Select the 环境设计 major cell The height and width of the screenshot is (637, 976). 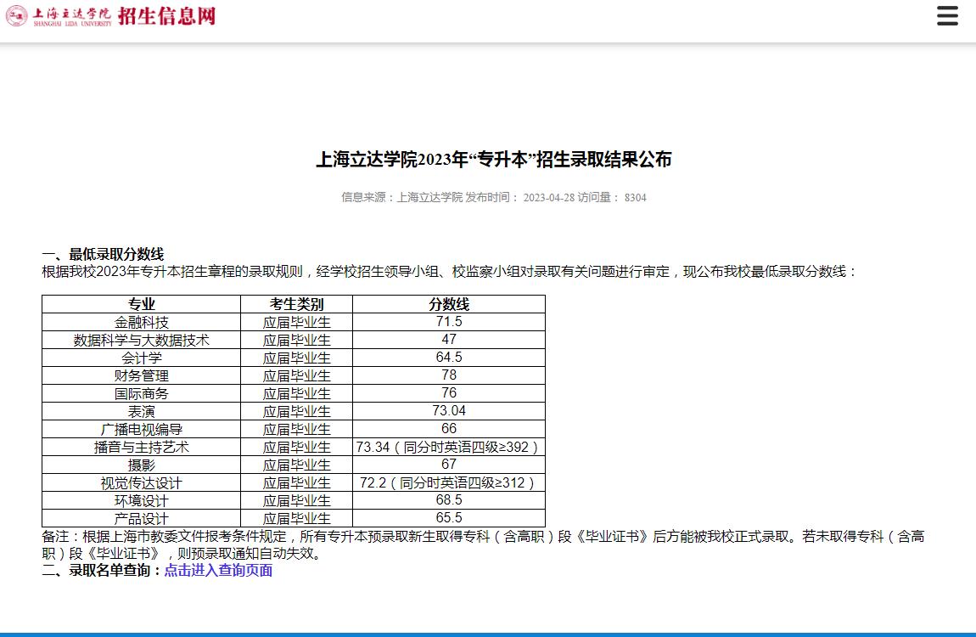[141, 500]
